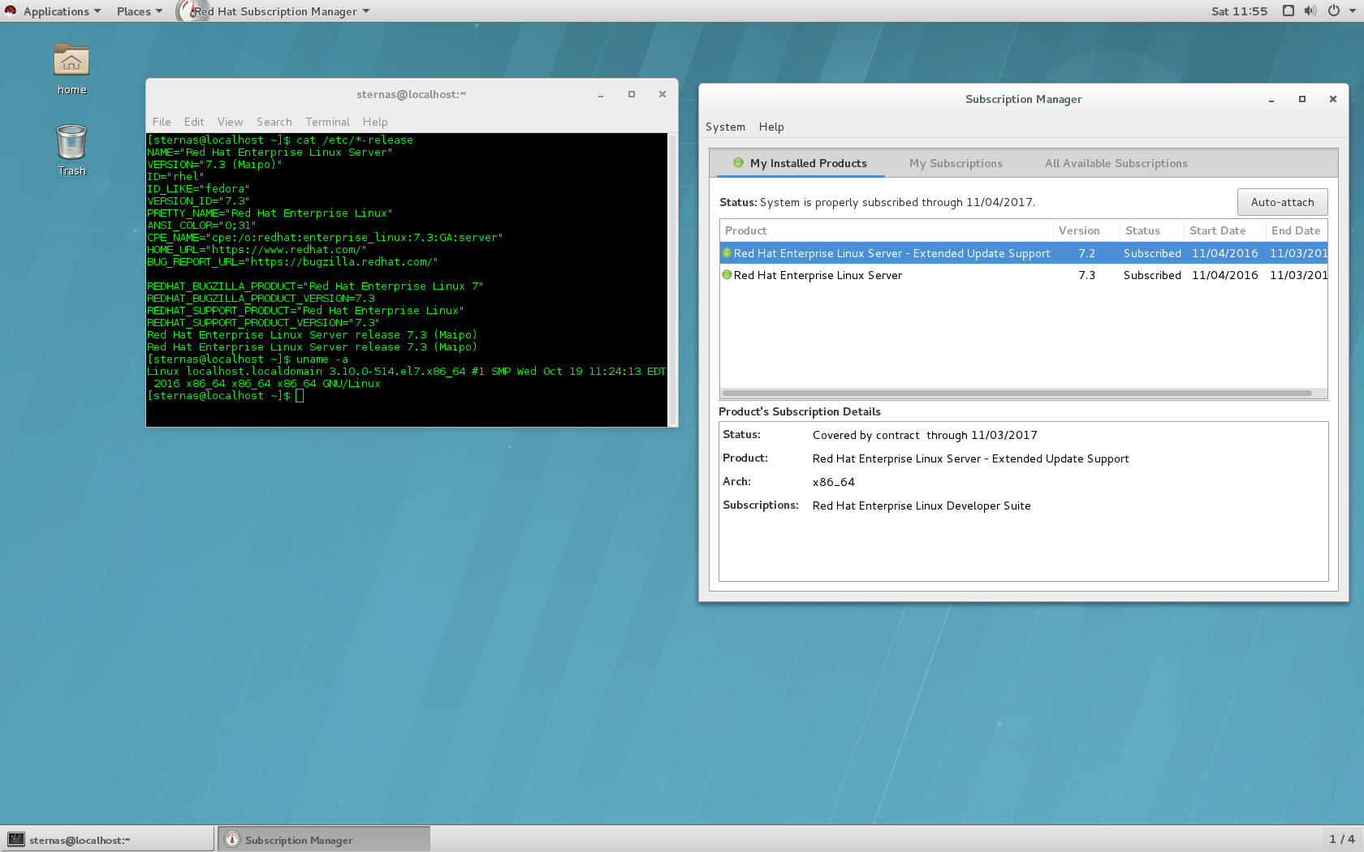The width and height of the screenshot is (1364, 852).
Task: Click the Sat 11:55 clock
Action: (1239, 11)
